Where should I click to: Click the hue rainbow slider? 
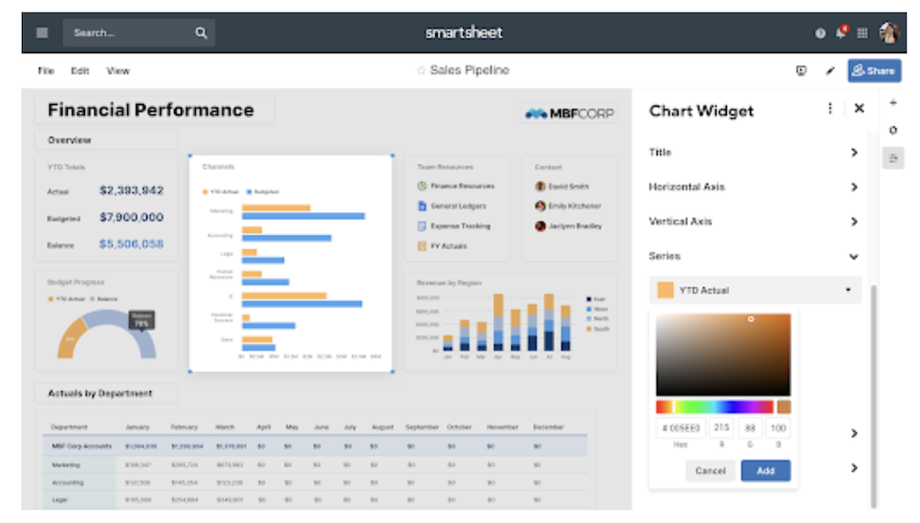pos(714,406)
